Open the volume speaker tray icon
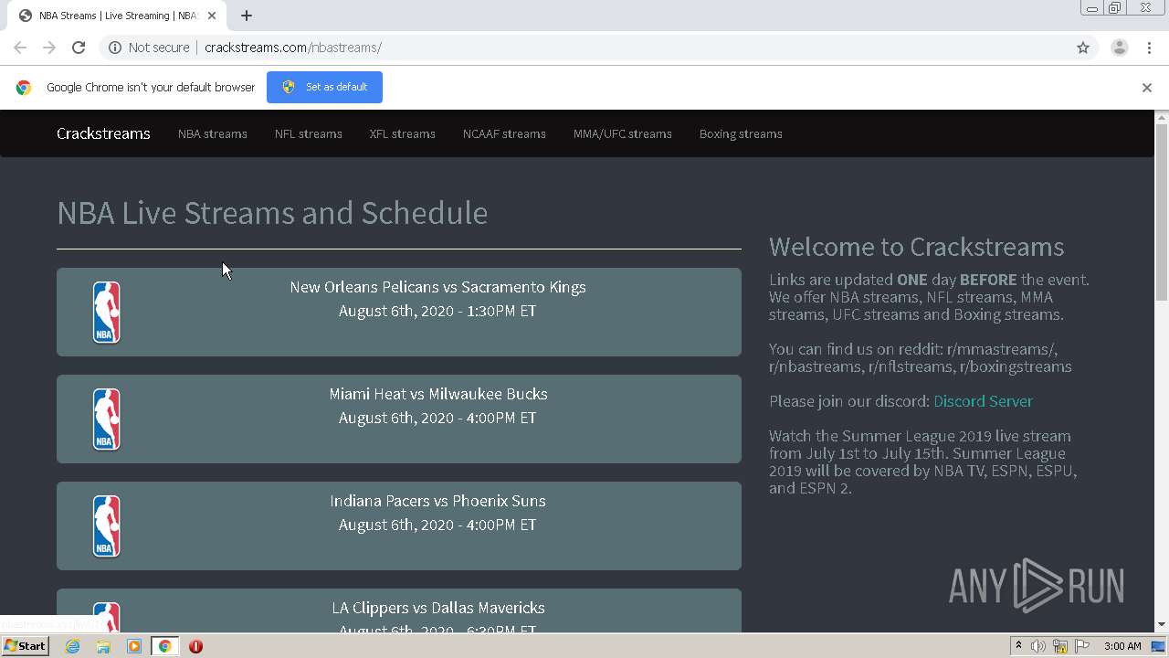Viewport: 1169px width, 658px height. pos(1038,646)
